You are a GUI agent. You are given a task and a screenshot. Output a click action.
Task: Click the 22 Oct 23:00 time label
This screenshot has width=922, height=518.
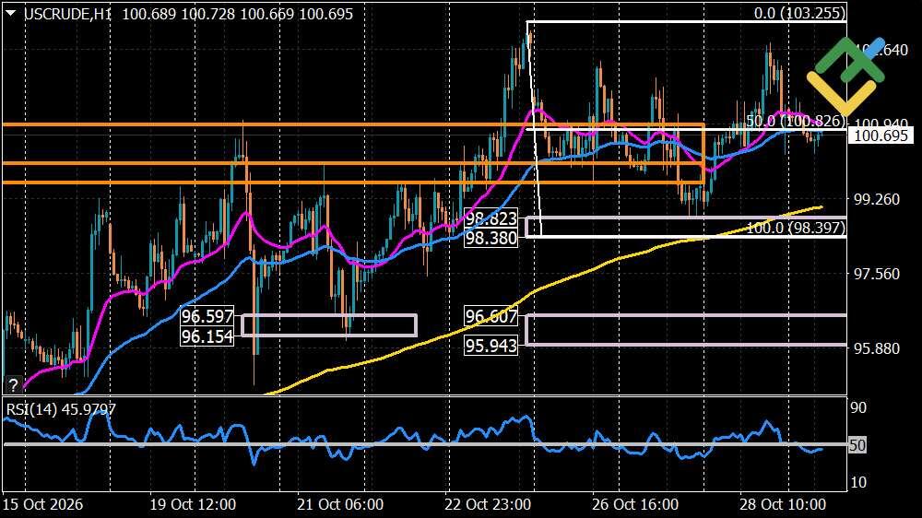pos(488,504)
